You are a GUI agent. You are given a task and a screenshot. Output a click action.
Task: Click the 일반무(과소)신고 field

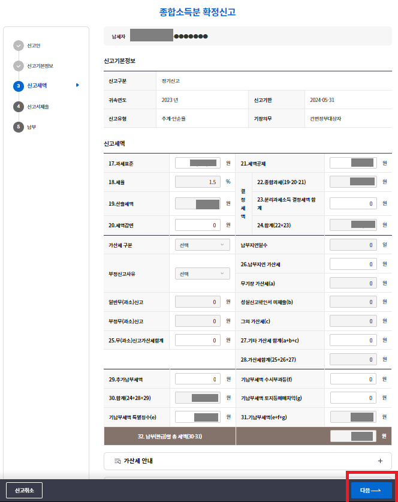[x=198, y=302]
